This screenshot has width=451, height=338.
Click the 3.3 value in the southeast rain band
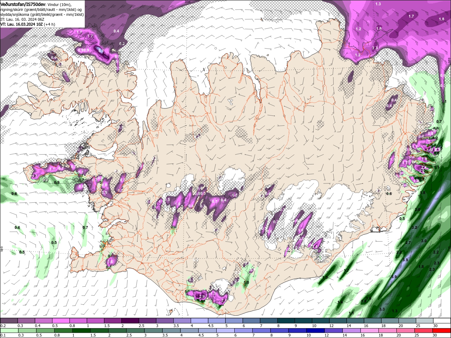click(x=382, y=309)
